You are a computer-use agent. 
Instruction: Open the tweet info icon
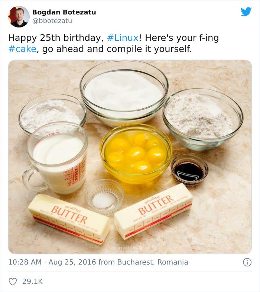[x=247, y=262]
